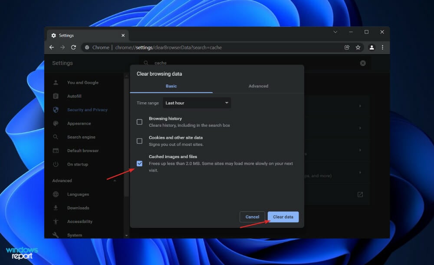Click the Clear browsing data title
Screen dimensions: 434x265
159,74
